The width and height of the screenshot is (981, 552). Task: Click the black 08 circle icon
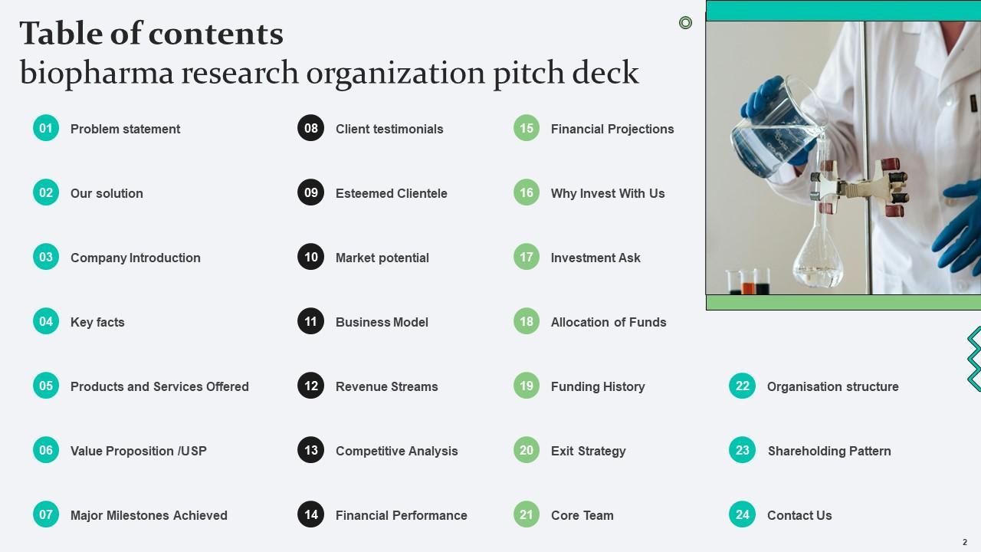coord(310,128)
